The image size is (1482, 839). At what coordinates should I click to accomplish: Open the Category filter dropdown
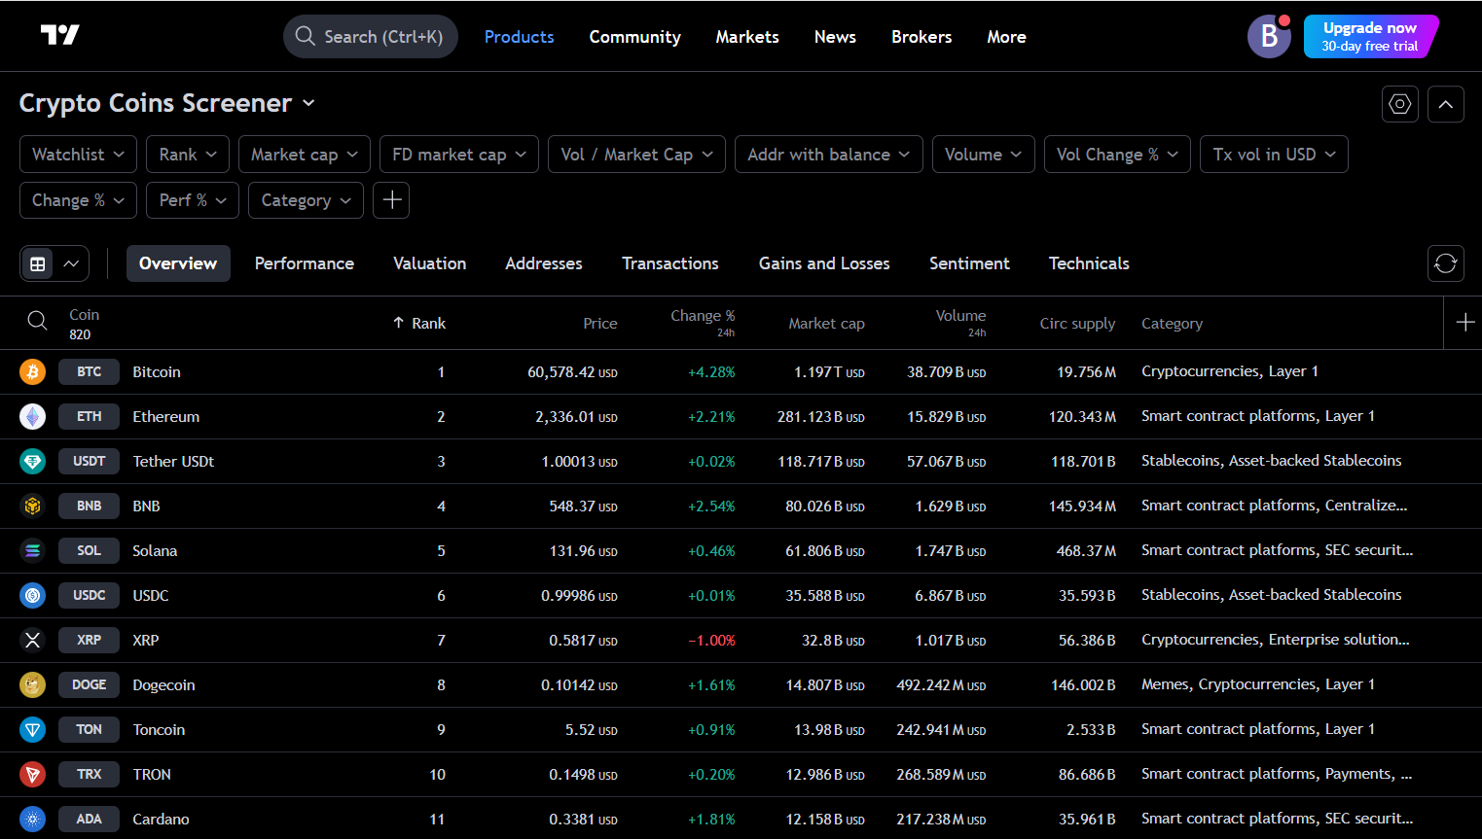point(306,200)
